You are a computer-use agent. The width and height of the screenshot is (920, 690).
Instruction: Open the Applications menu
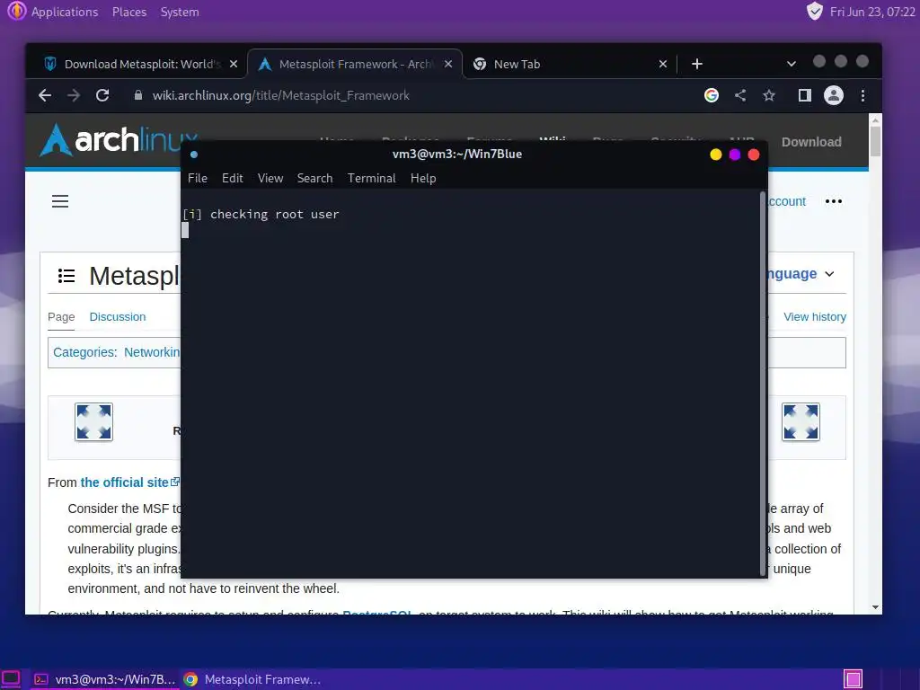point(65,12)
